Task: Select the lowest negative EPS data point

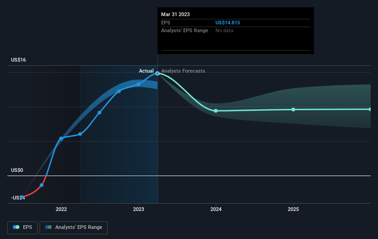Action: click(x=22, y=197)
